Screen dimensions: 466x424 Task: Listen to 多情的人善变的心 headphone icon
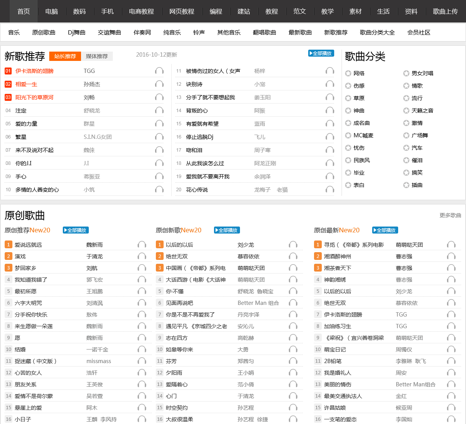(x=159, y=189)
